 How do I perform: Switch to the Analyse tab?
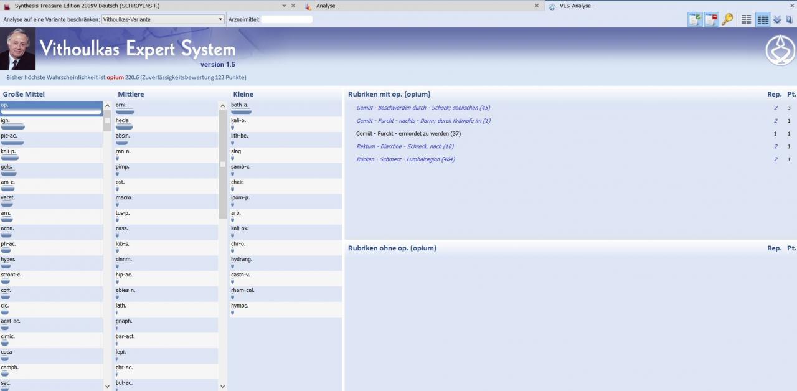point(328,6)
